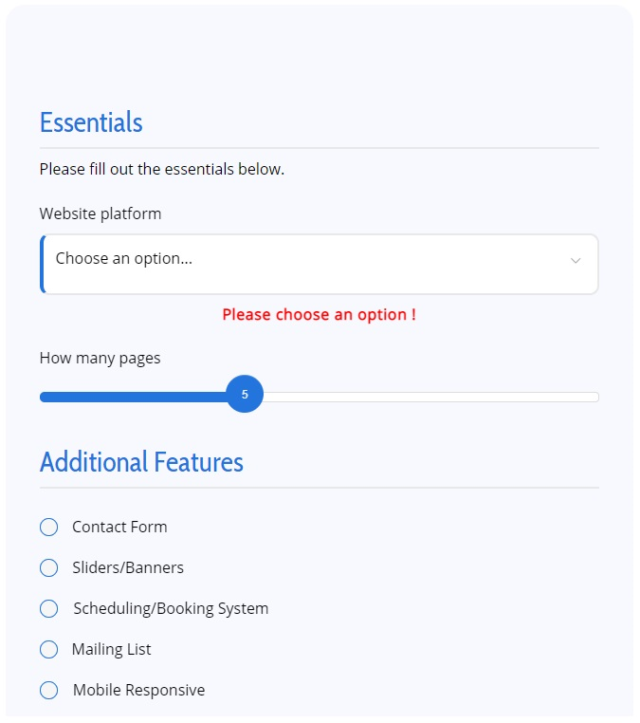Toggle the Mobile Responsive option

point(49,690)
